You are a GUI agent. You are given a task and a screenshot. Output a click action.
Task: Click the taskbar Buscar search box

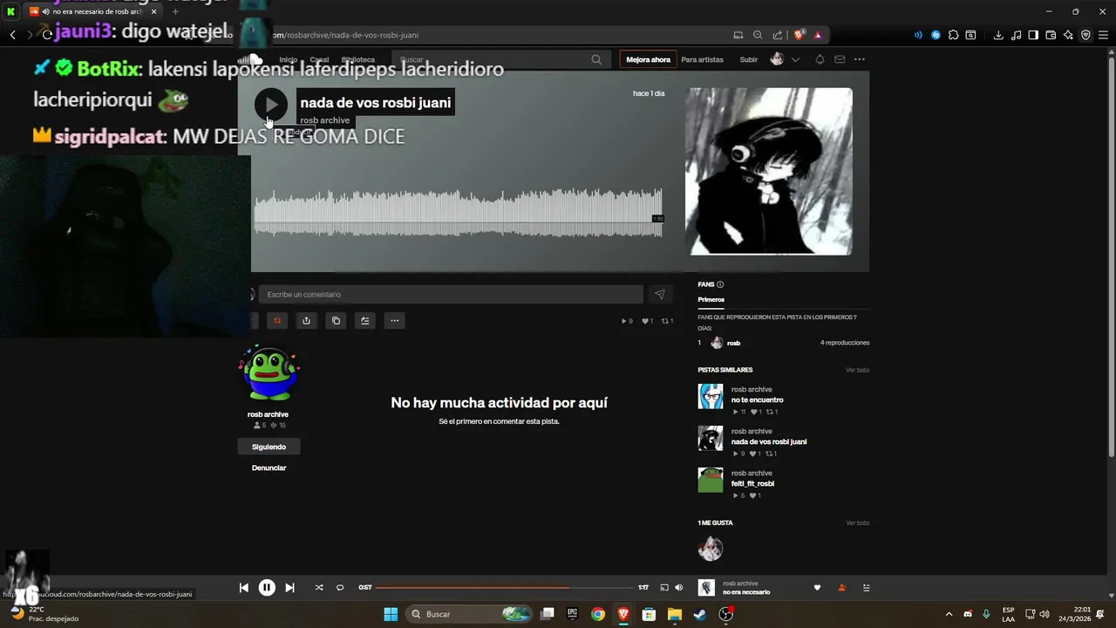470,614
